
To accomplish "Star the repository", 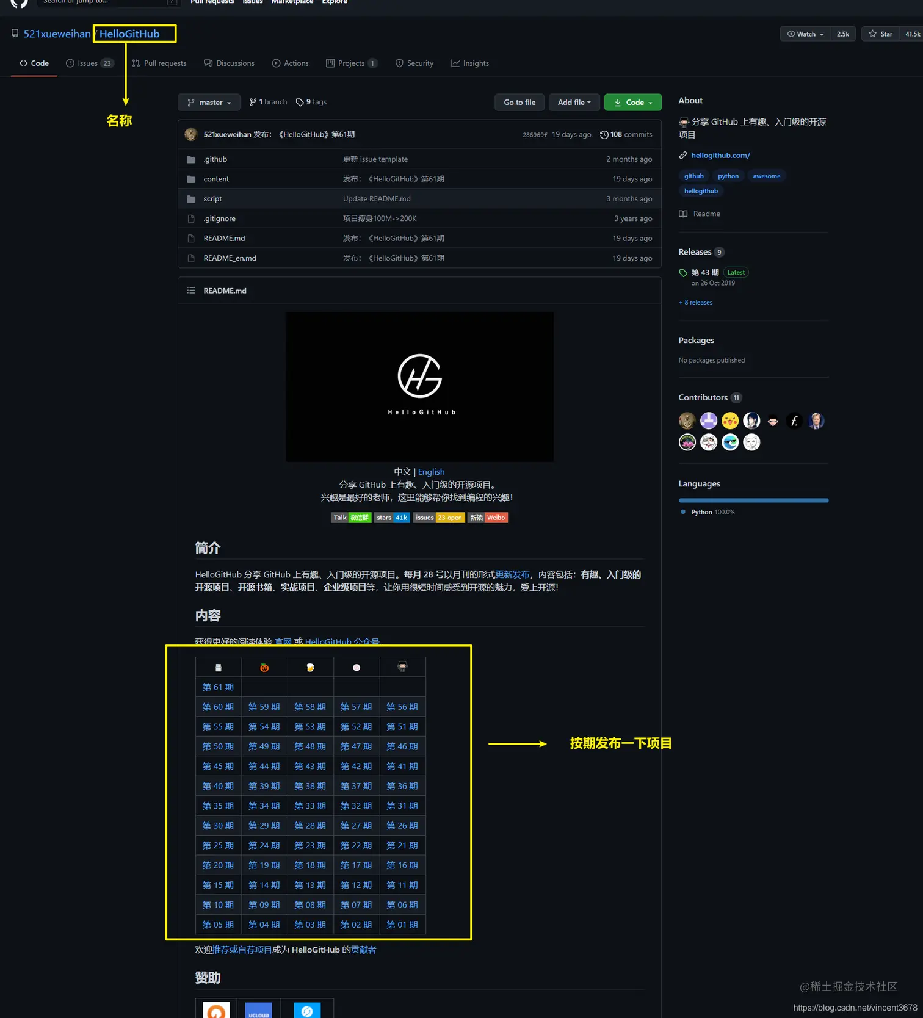I will coord(881,34).
